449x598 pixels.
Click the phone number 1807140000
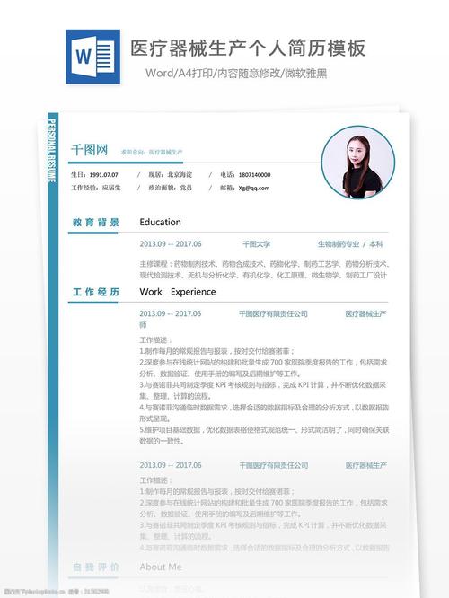click(254, 175)
